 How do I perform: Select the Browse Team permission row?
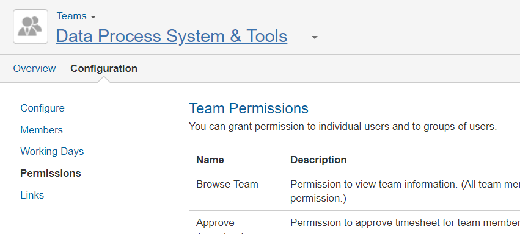pos(354,191)
